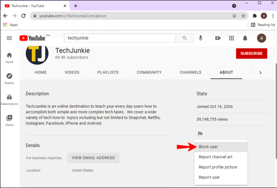Open Subscriptions in the sidebar
Viewport: 277px width, 188px height.
point(9,100)
